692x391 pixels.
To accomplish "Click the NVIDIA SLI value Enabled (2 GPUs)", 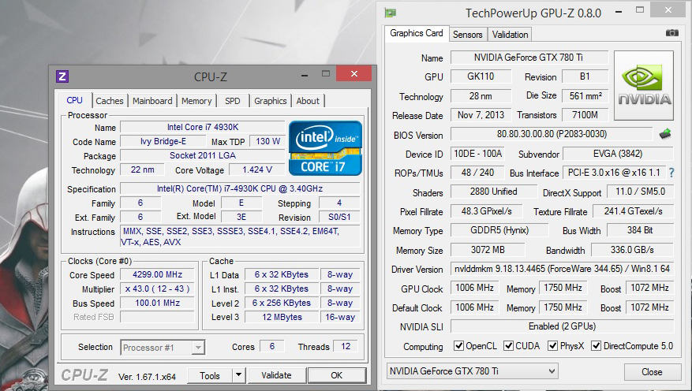I will pyautogui.click(x=562, y=326).
